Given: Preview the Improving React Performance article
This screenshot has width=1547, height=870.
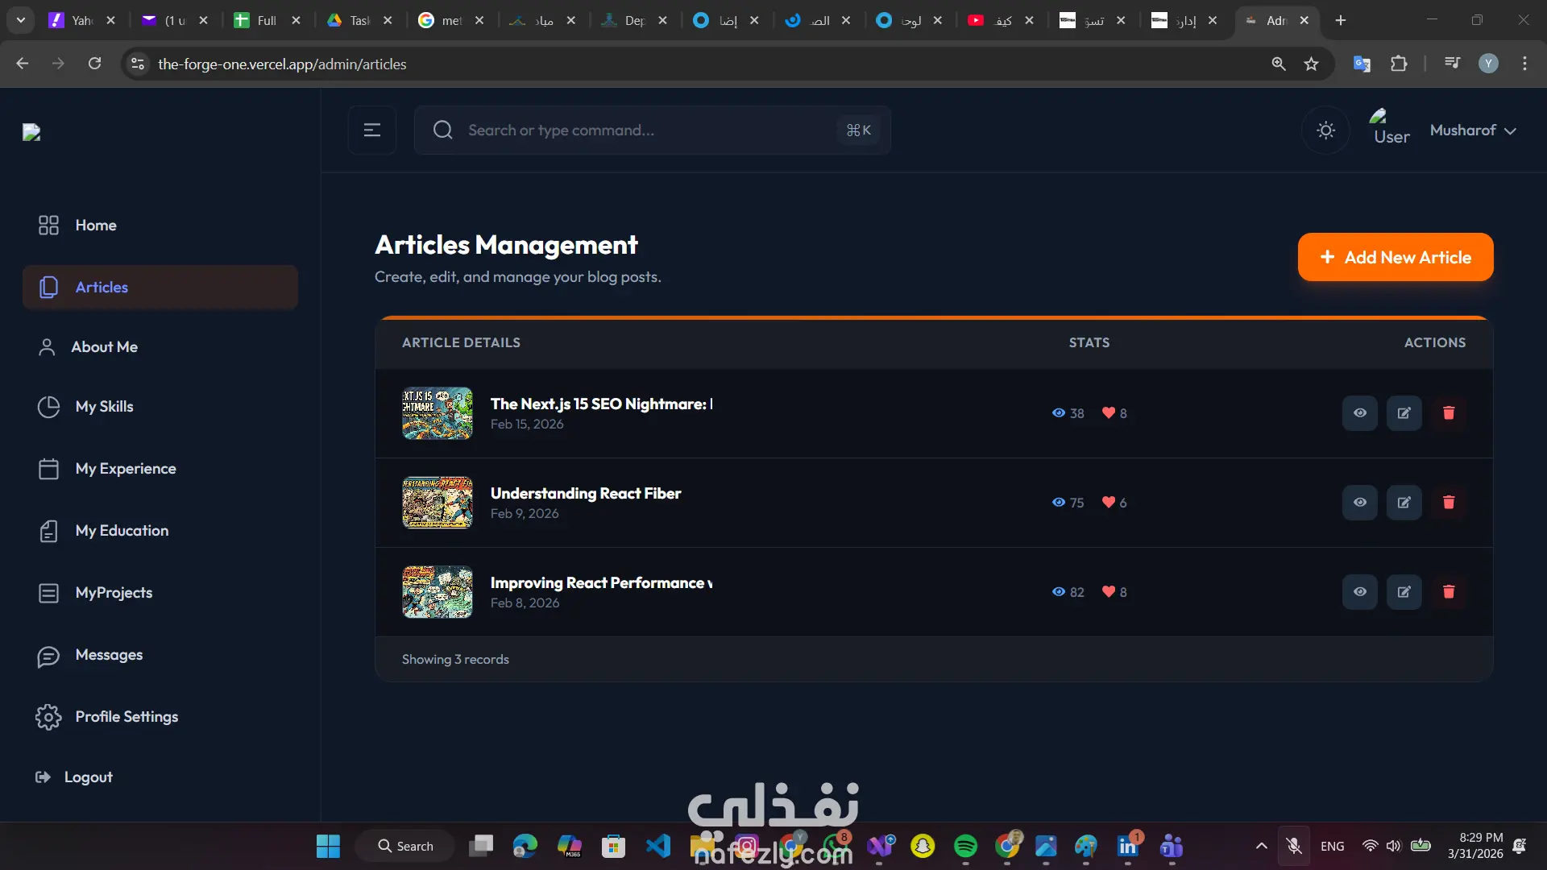Looking at the screenshot, I should click(1359, 592).
